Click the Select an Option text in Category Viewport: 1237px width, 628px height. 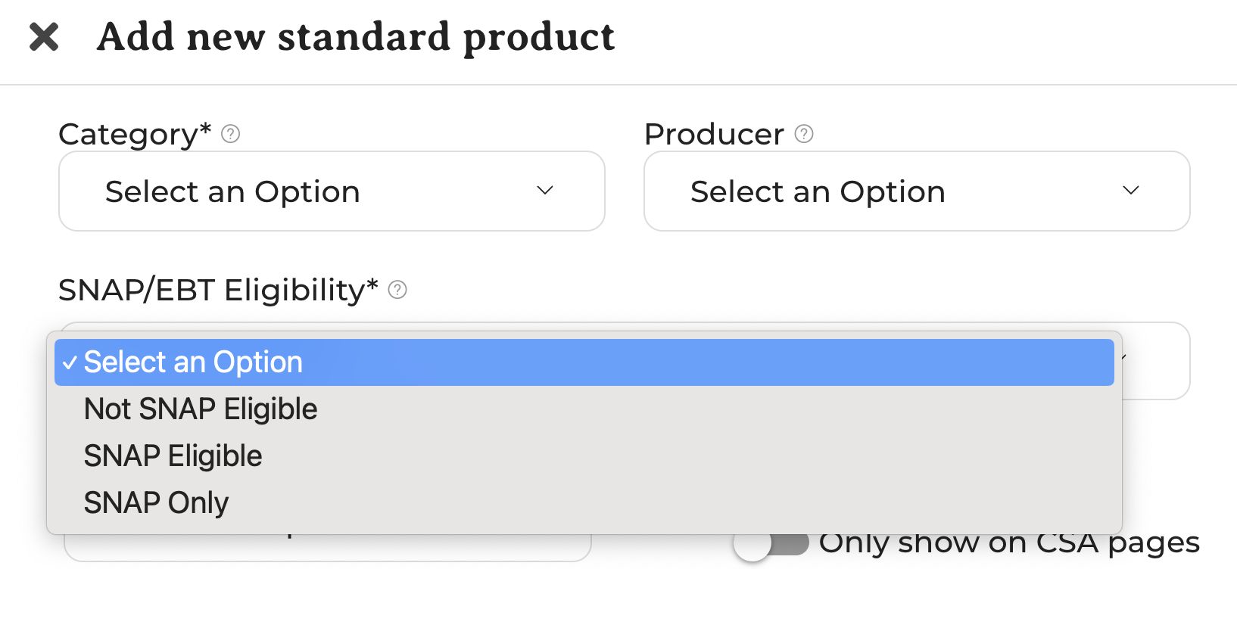232,191
